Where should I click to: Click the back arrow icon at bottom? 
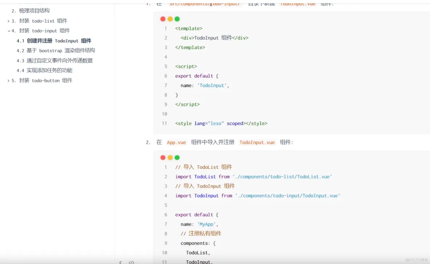click(x=120, y=262)
